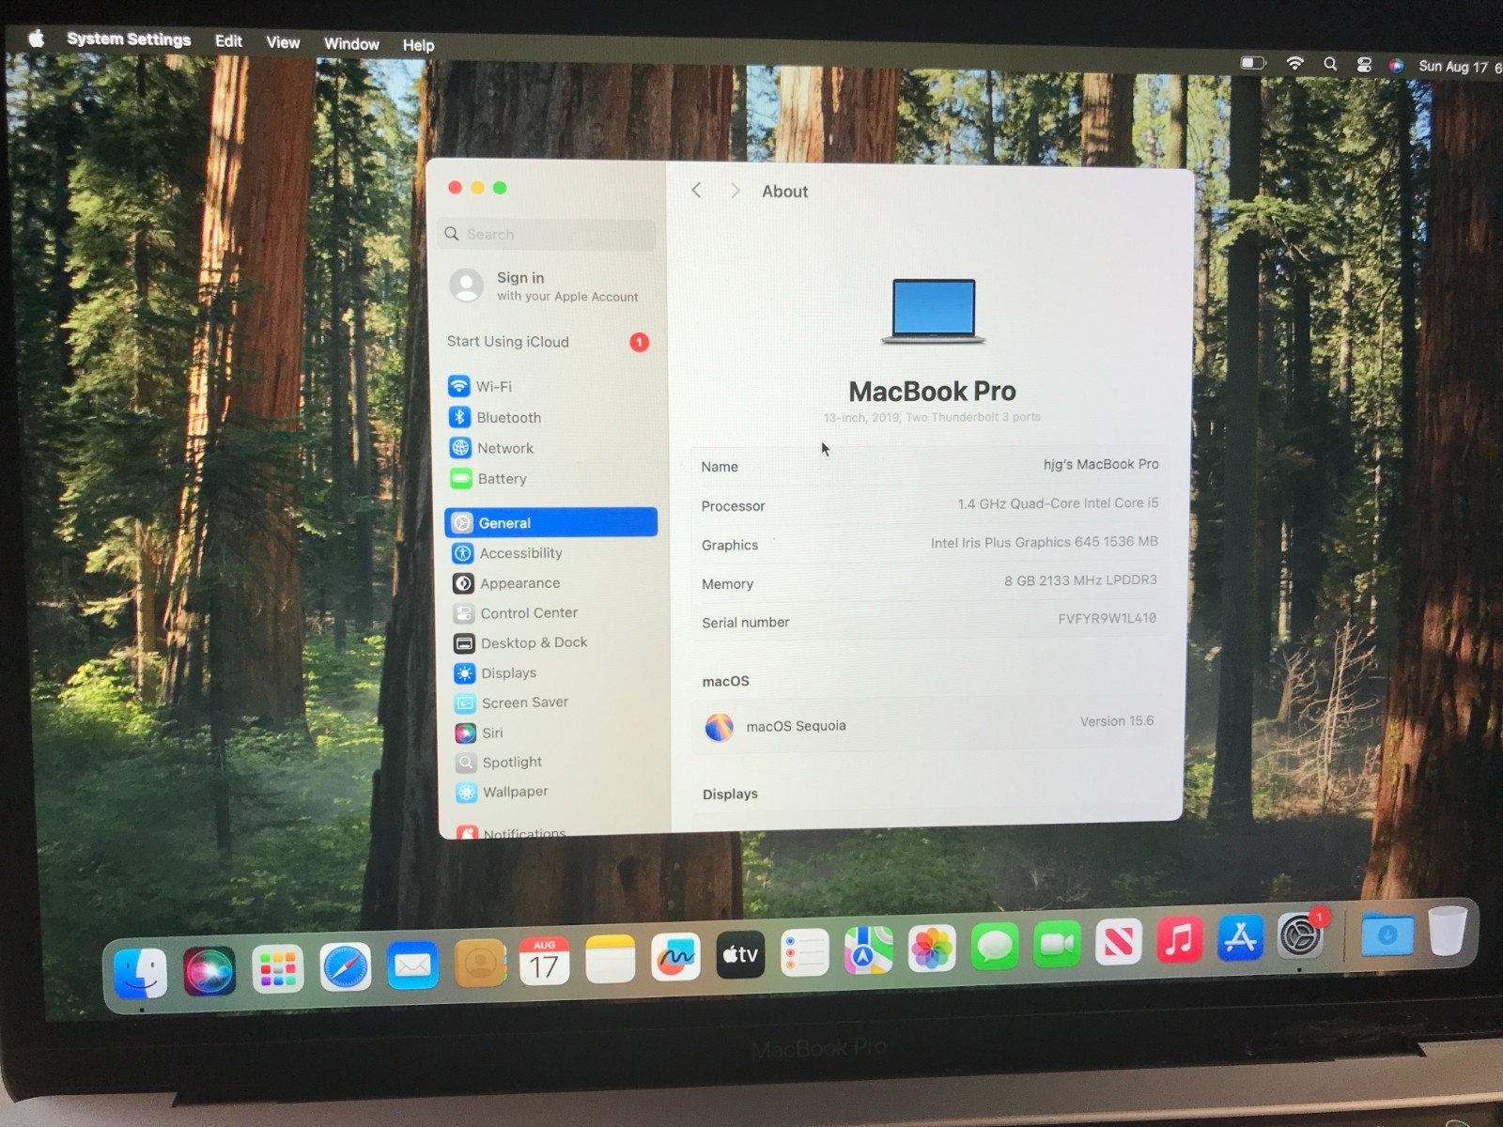Open Wi-Fi settings from the sidebar
Screen dimensions: 1503x1127
493,386
